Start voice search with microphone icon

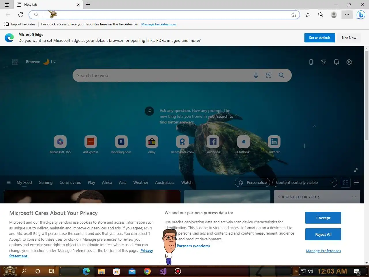click(256, 75)
